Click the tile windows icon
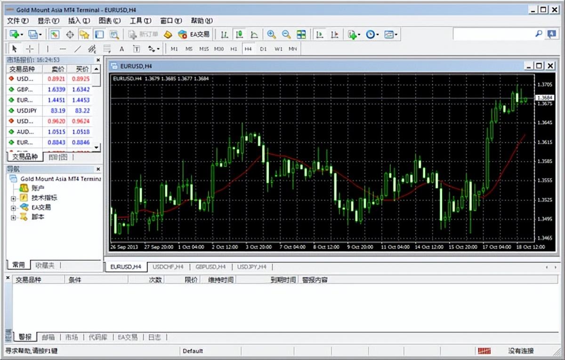This screenshot has width=565, height=360. (x=301, y=34)
